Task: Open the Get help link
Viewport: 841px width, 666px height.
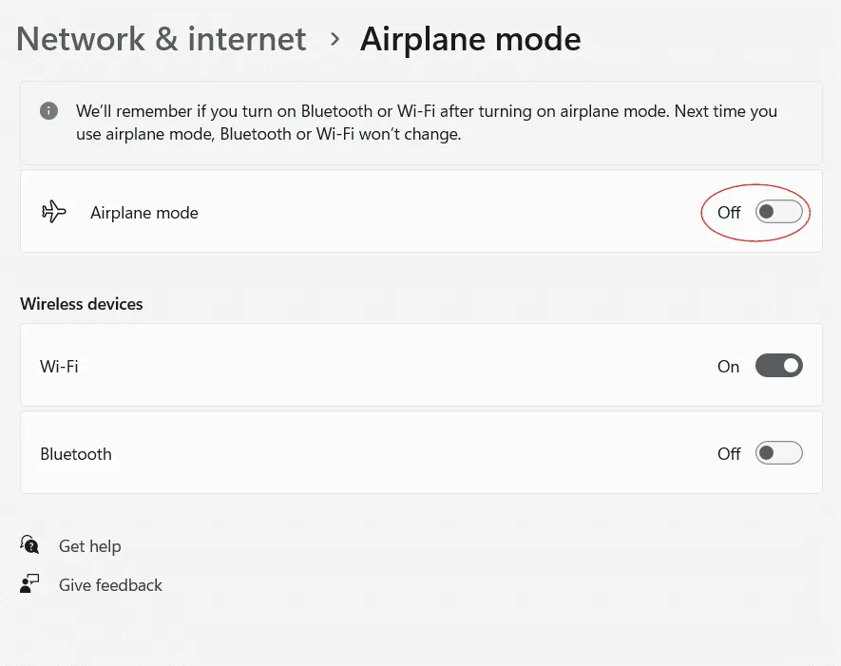Action: (90, 546)
